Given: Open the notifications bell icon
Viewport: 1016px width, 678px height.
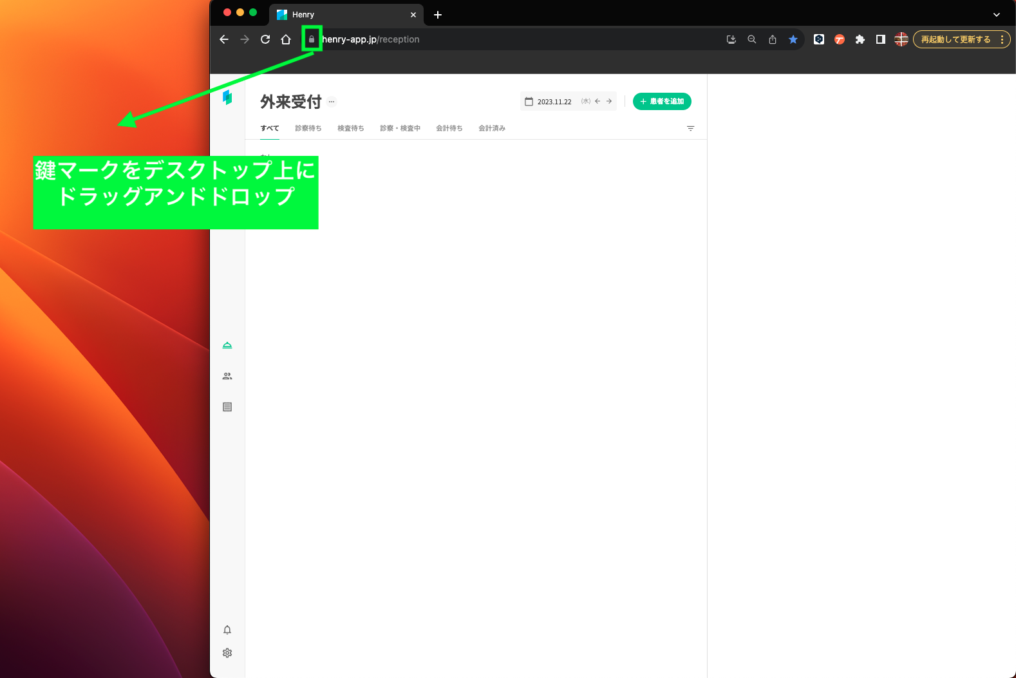Looking at the screenshot, I should [227, 630].
